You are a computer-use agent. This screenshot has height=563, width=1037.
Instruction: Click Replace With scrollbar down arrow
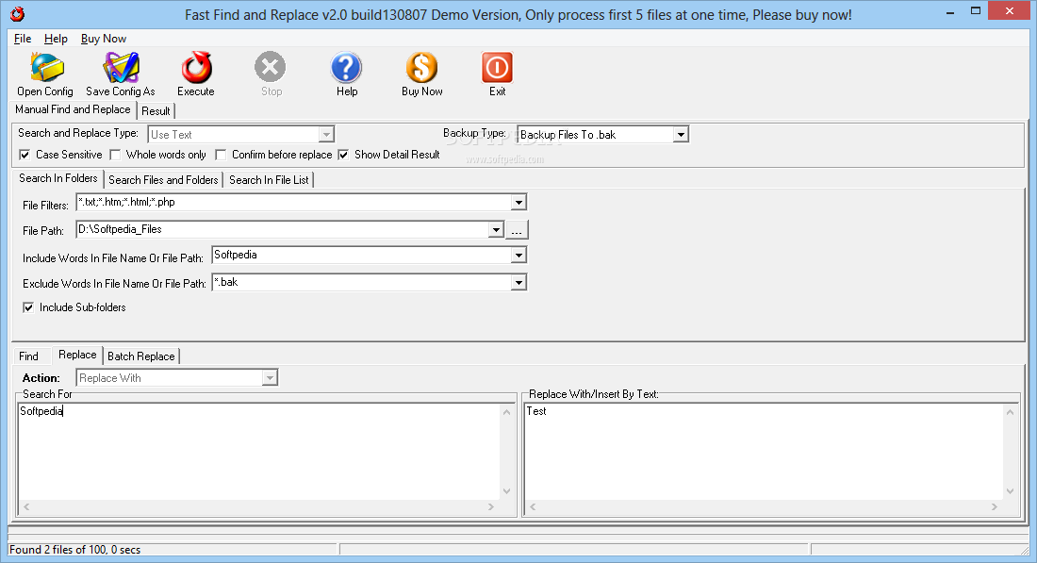pyautogui.click(x=1010, y=491)
